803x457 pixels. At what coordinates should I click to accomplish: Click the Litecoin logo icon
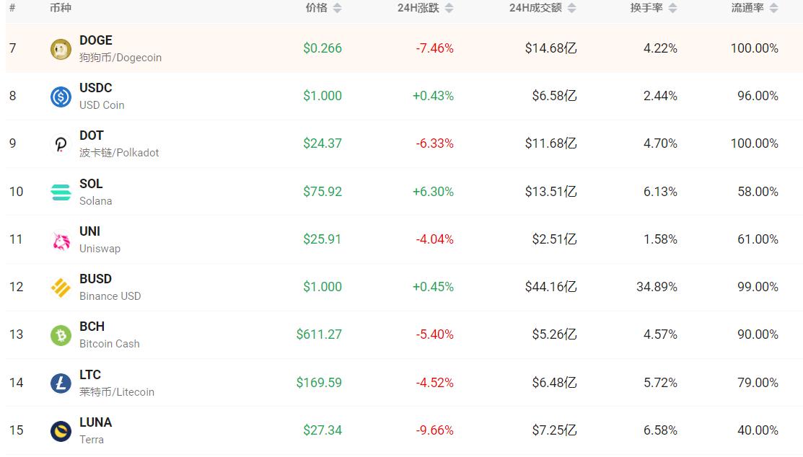coord(61,383)
